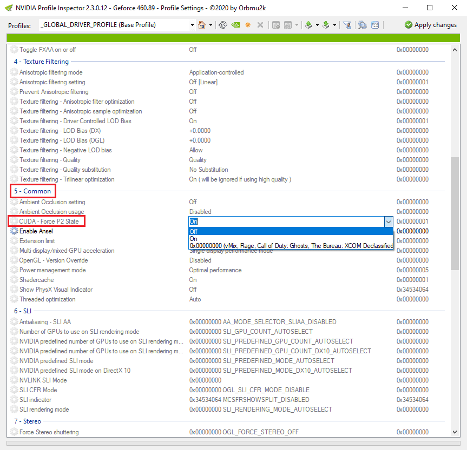Refresh the current profile settings
This screenshot has height=450, width=467.
point(223,25)
